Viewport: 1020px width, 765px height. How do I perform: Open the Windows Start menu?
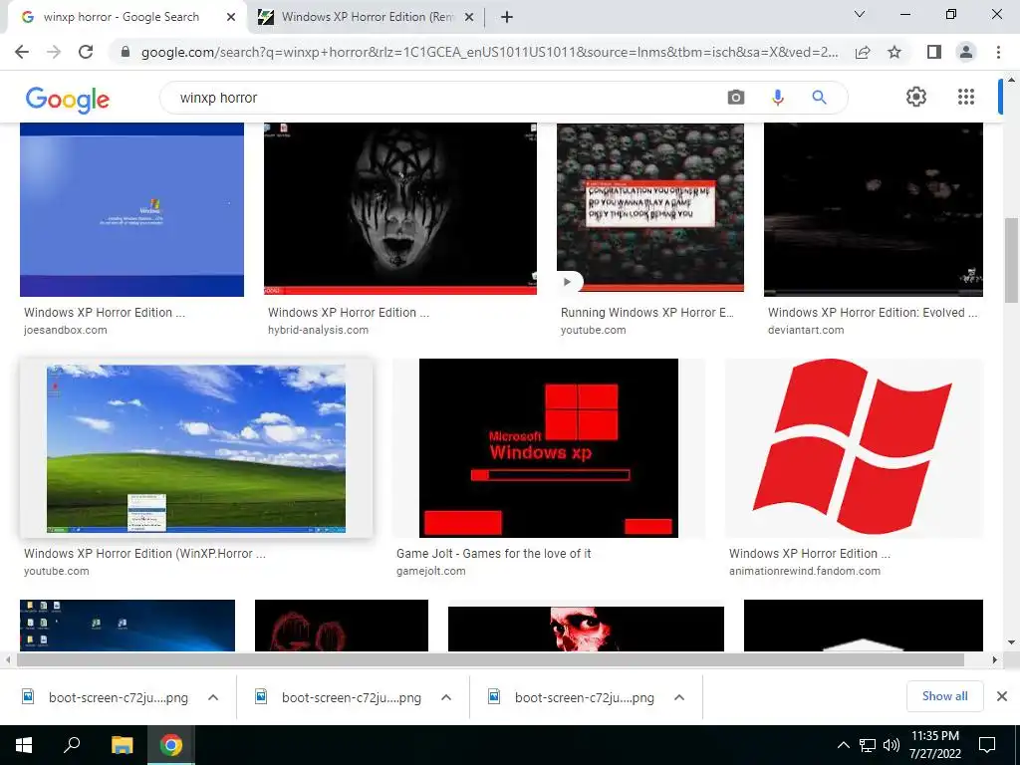[24, 745]
